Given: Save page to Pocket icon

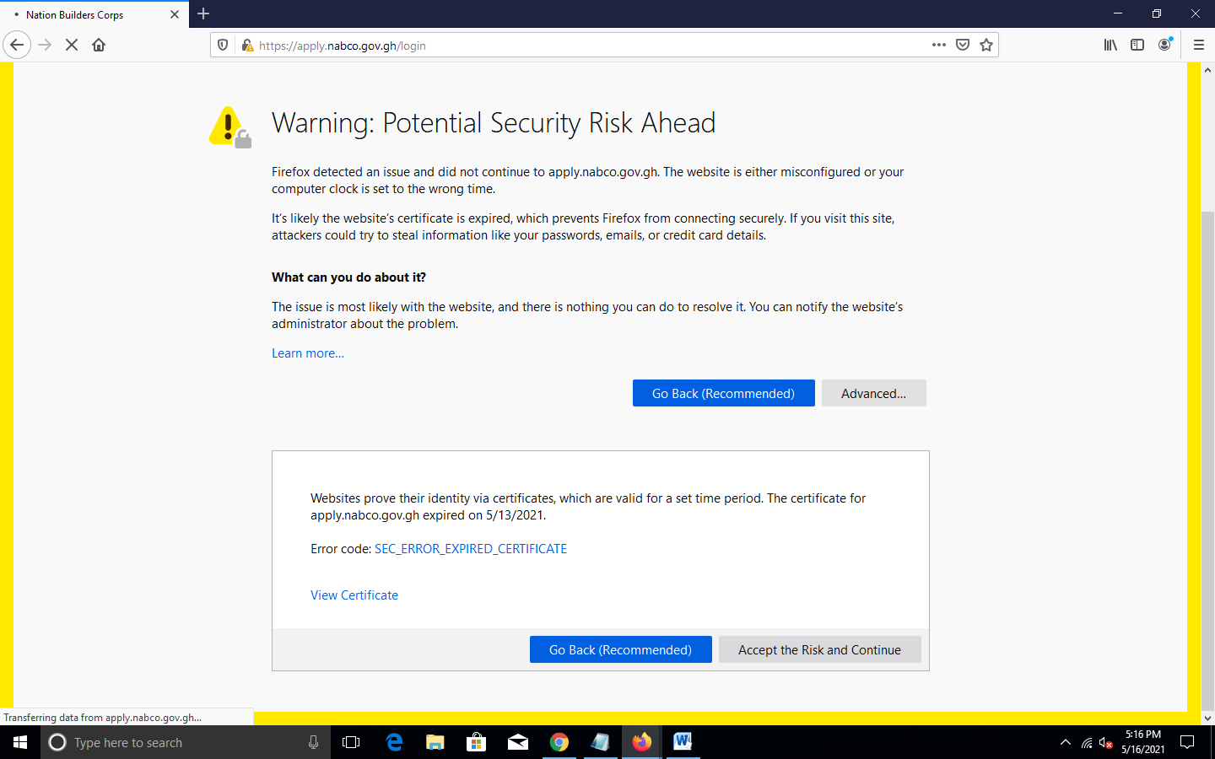Looking at the screenshot, I should tap(963, 46).
